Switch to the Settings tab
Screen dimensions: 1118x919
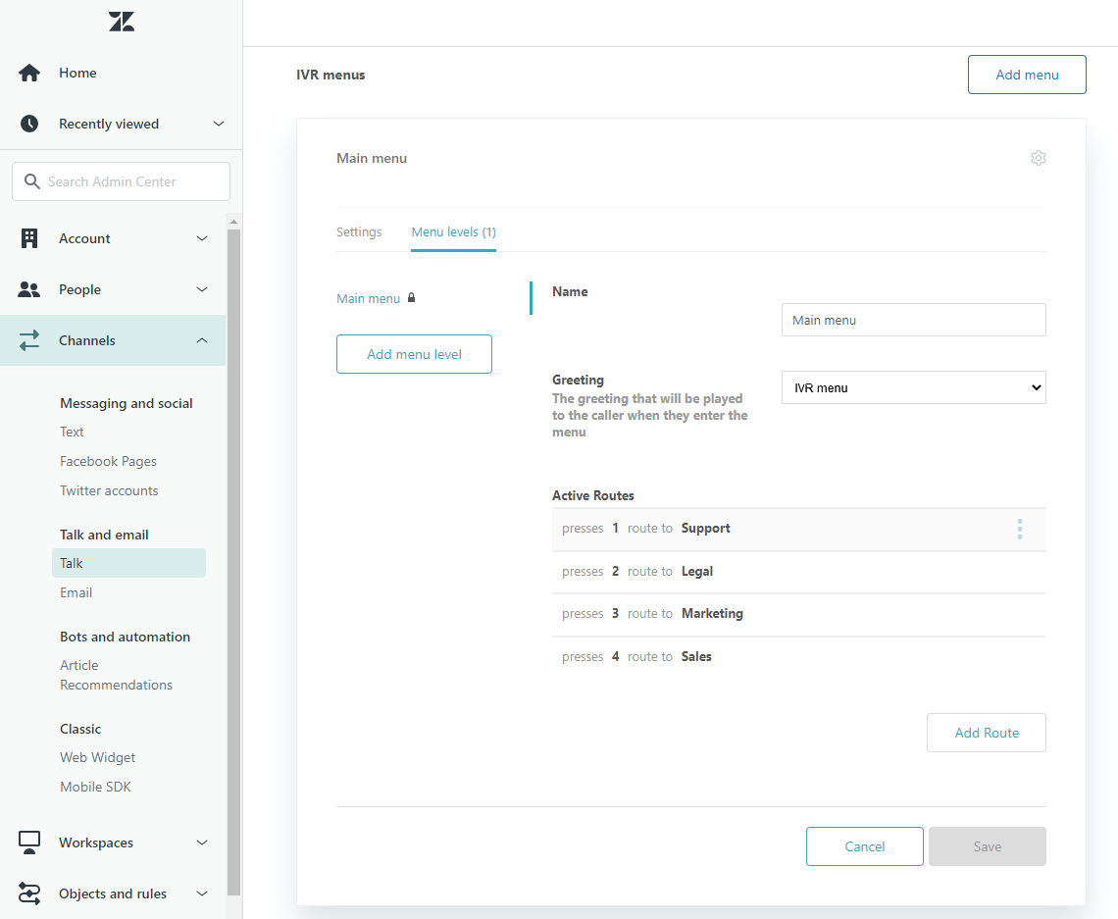coord(359,231)
